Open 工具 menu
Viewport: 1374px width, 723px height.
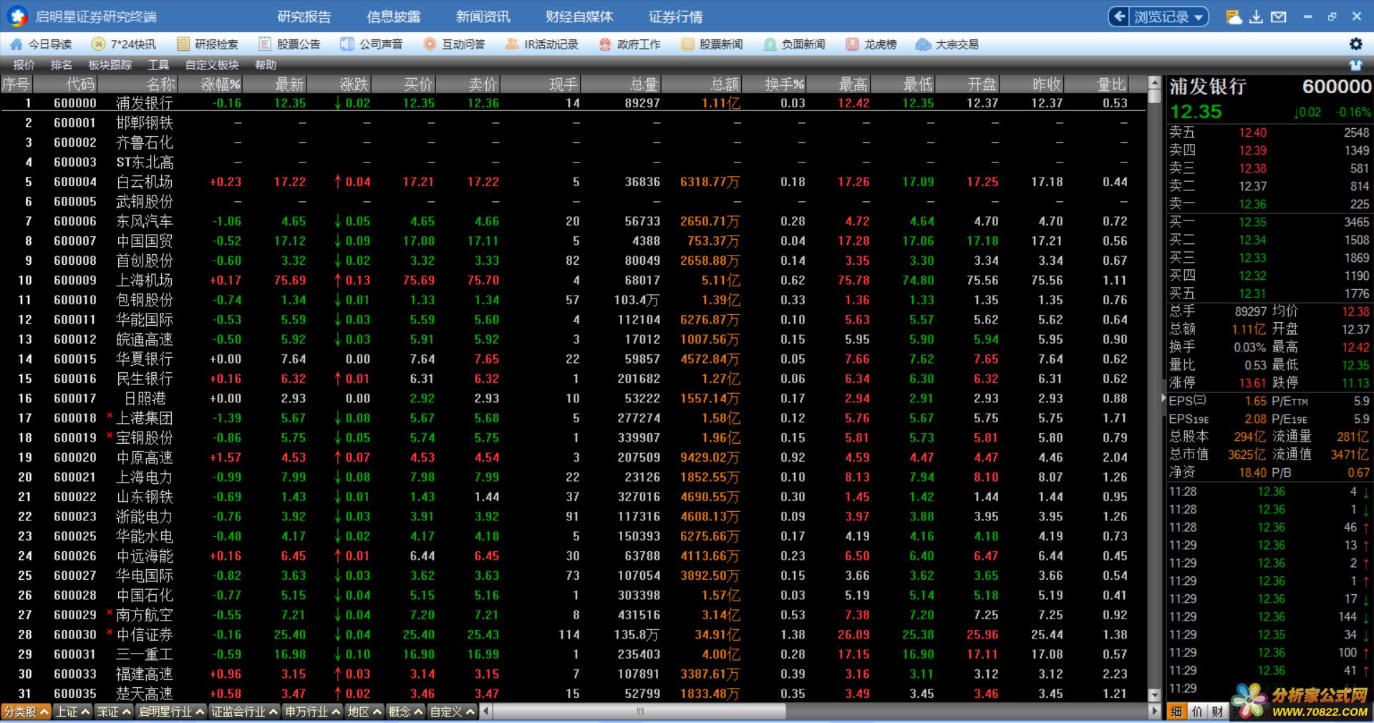(x=158, y=65)
